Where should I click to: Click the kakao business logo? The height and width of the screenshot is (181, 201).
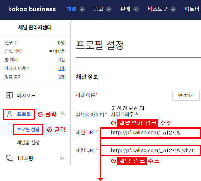pyautogui.click(x=32, y=9)
